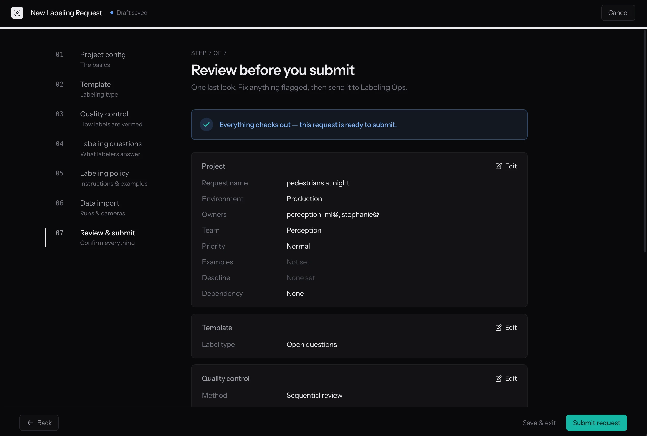The image size is (647, 436).
Task: Click the Priority value 'Normal'
Action: (298, 246)
